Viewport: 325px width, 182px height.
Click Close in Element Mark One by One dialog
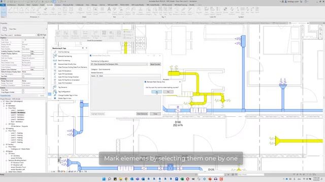coord(155,114)
